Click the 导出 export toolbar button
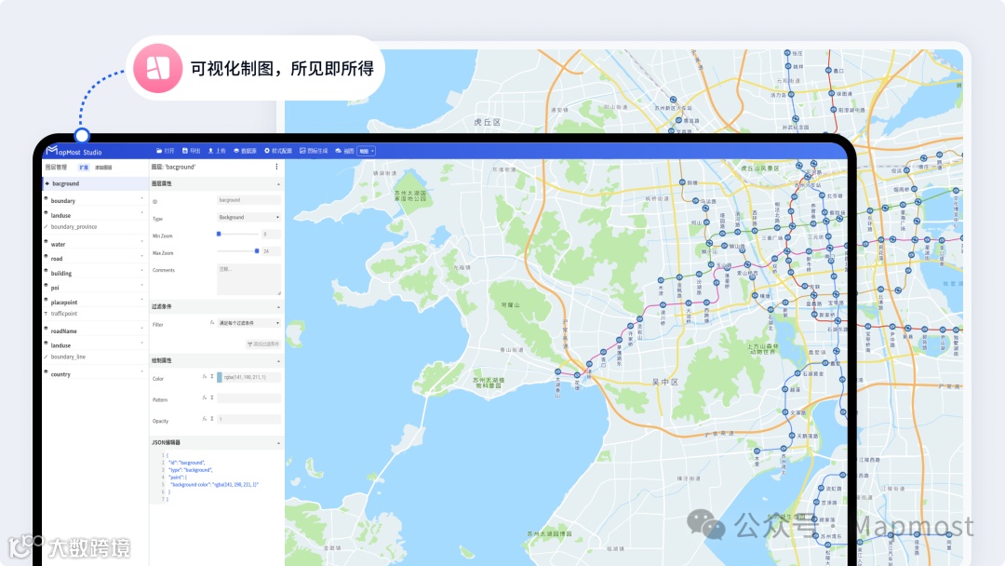Screen dimensions: 1005x566 click(192, 152)
